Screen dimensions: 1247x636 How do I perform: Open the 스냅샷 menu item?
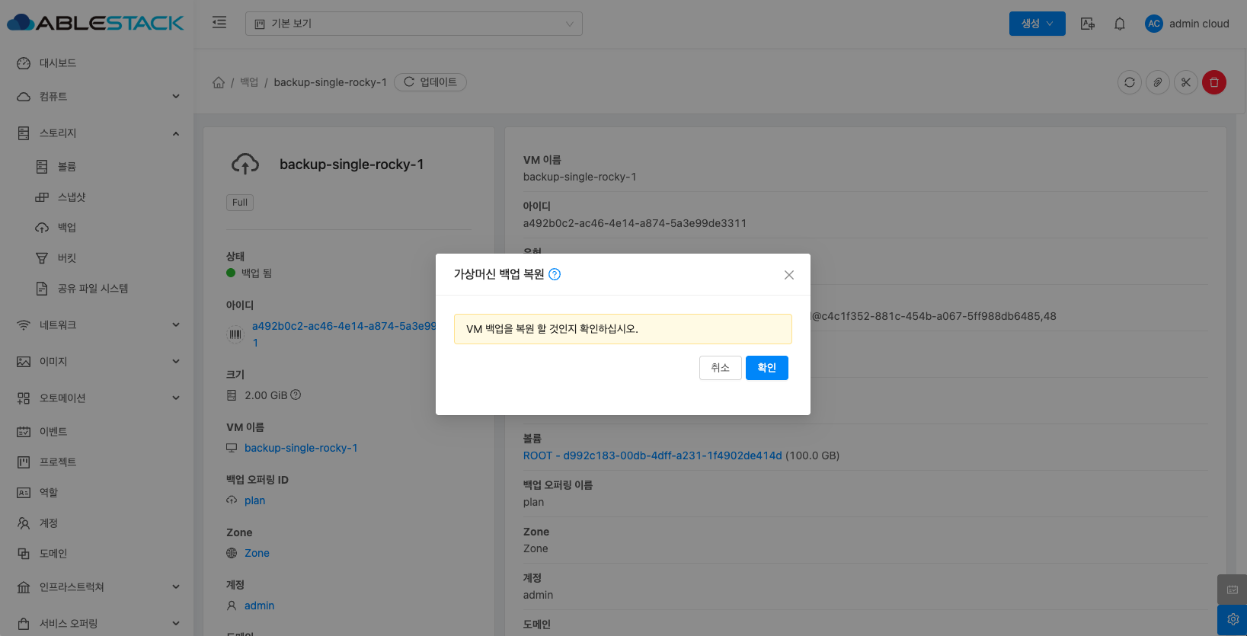tap(72, 197)
